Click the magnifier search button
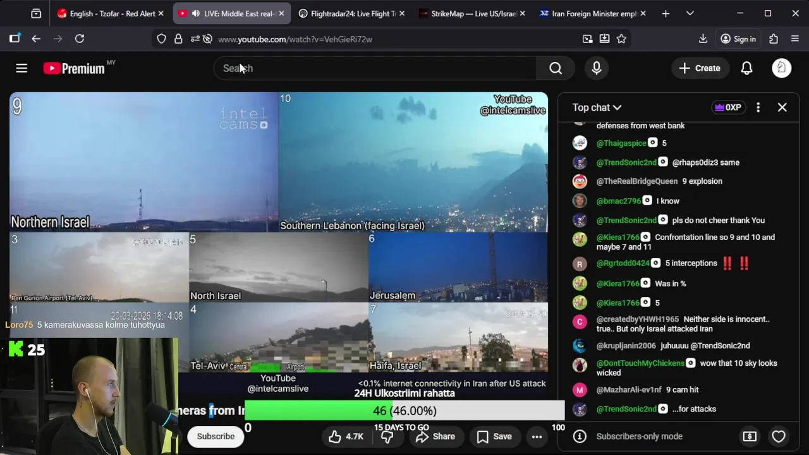This screenshot has width=809, height=455. [x=556, y=68]
